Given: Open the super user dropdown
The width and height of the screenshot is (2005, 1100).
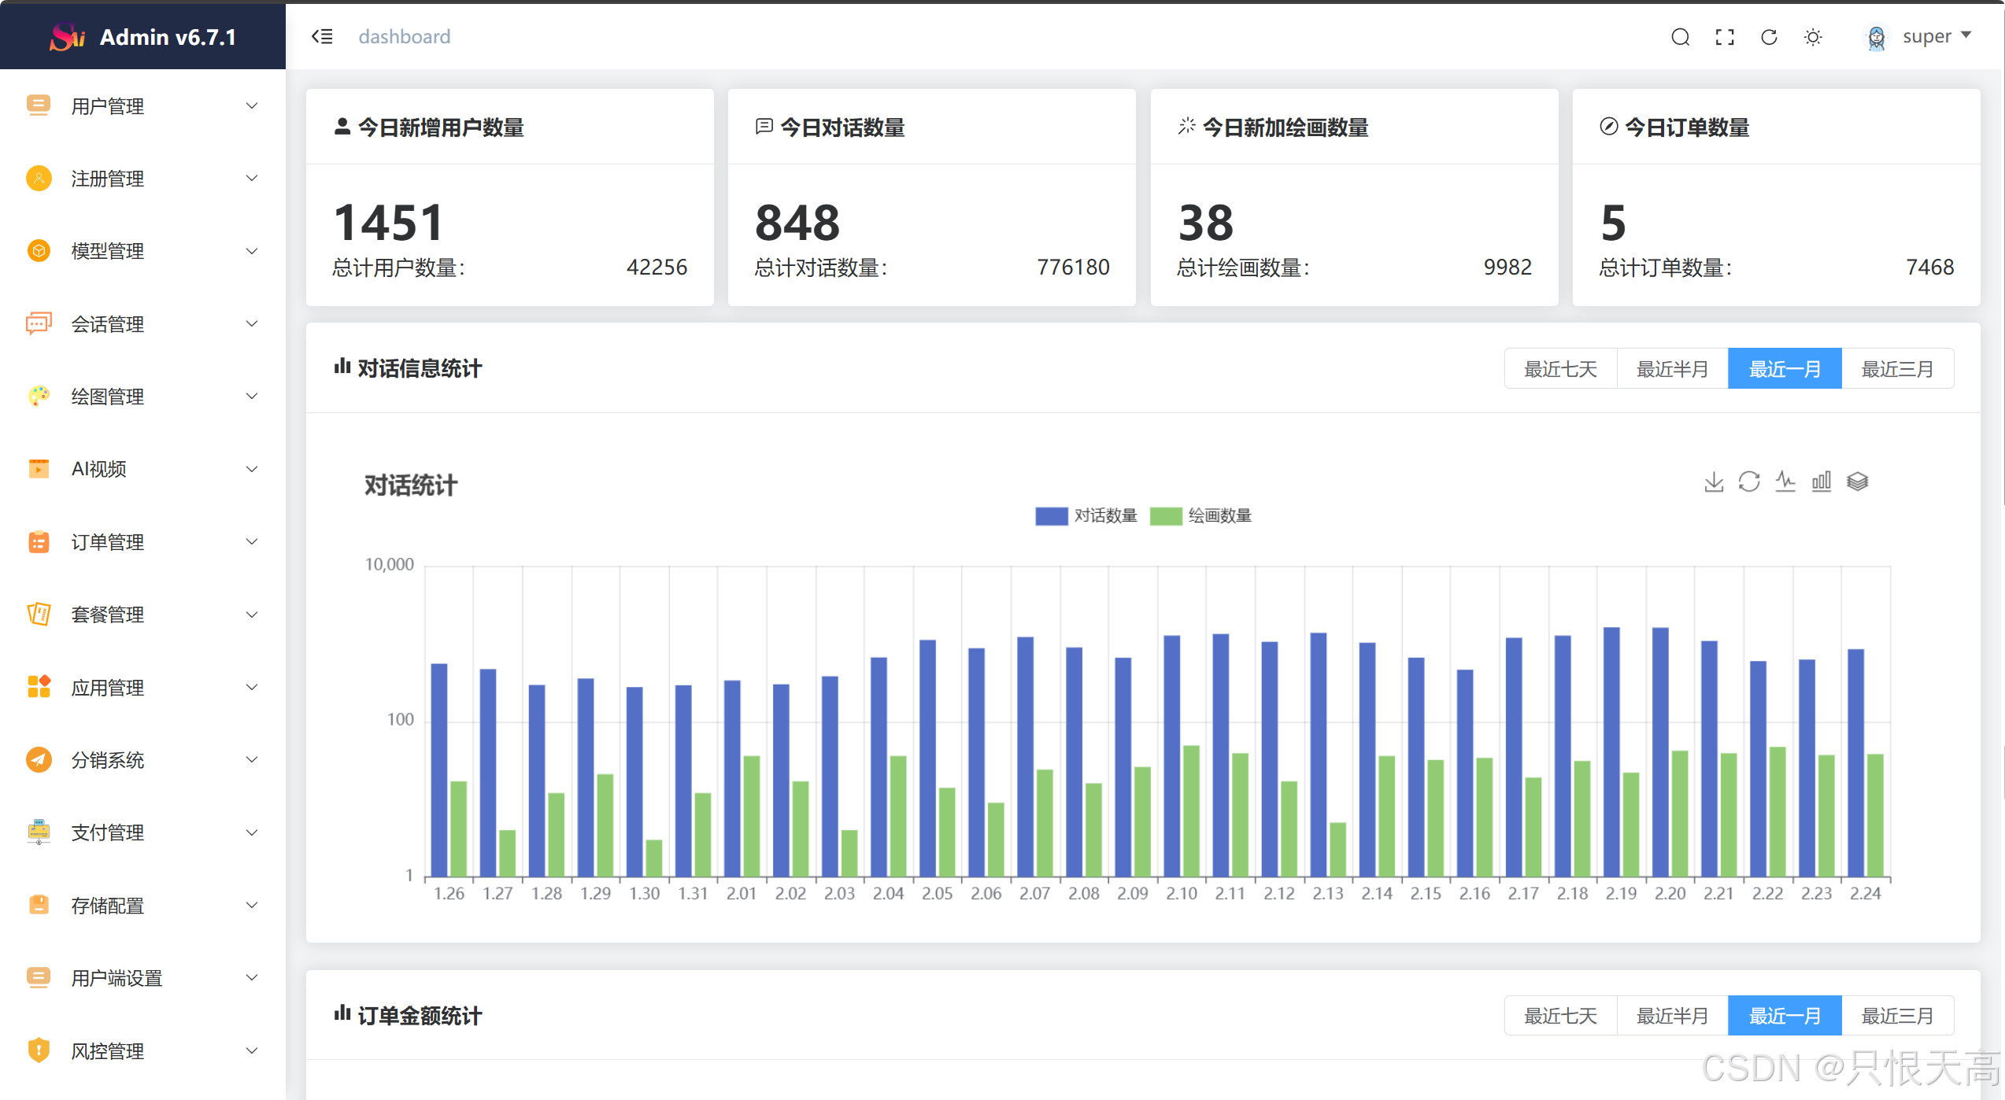Looking at the screenshot, I should [1925, 36].
